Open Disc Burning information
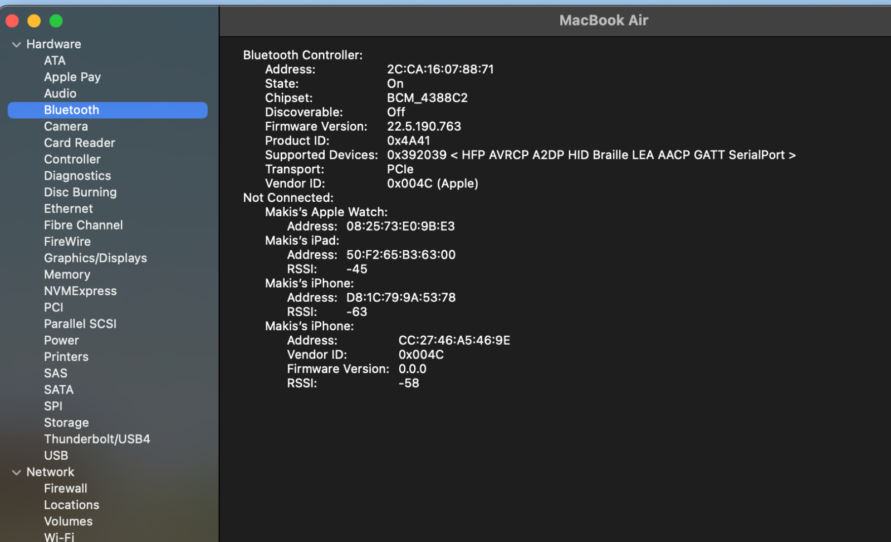Viewport: 891px width, 542px height. (x=80, y=192)
